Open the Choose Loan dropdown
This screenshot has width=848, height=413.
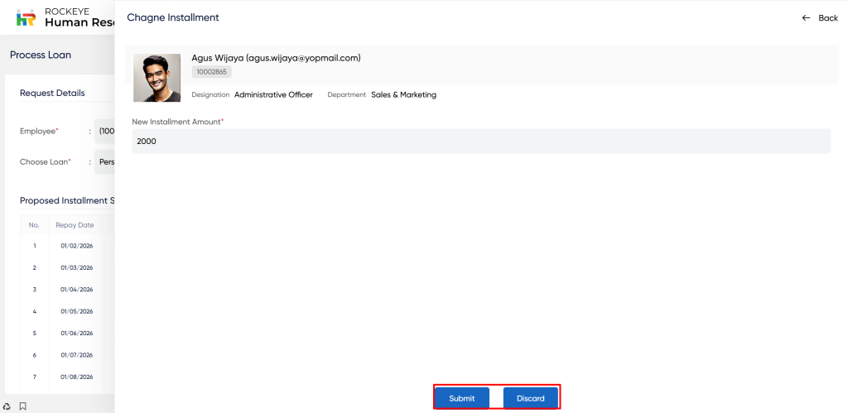point(105,162)
